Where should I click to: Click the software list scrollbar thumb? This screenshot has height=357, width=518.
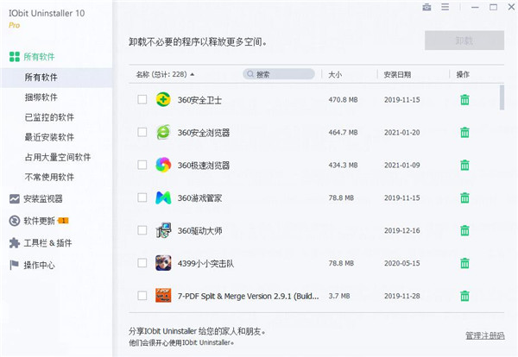tap(502, 97)
